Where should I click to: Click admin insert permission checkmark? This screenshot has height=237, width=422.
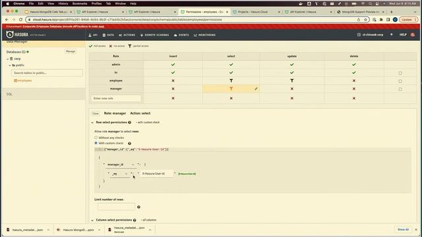[173, 65]
